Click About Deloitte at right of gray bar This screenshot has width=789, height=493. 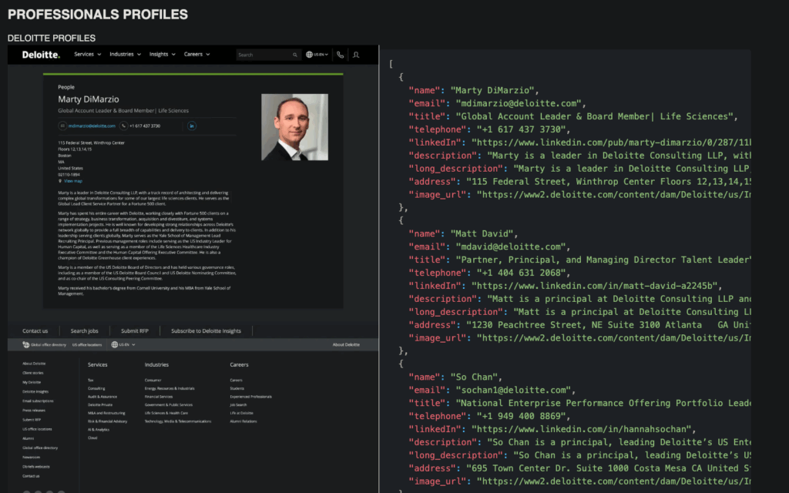[346, 344]
